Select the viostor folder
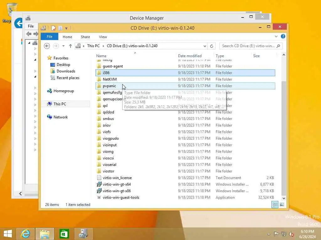Image resolution: width=321 pixels, height=240 pixels. (185, 171)
